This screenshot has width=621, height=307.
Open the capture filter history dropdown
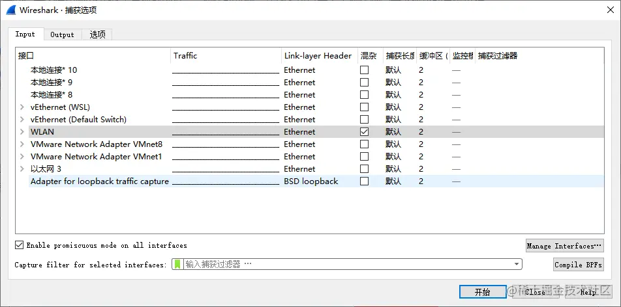tap(517, 264)
